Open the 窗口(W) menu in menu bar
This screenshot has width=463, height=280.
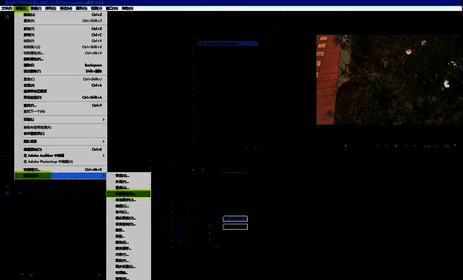point(110,9)
